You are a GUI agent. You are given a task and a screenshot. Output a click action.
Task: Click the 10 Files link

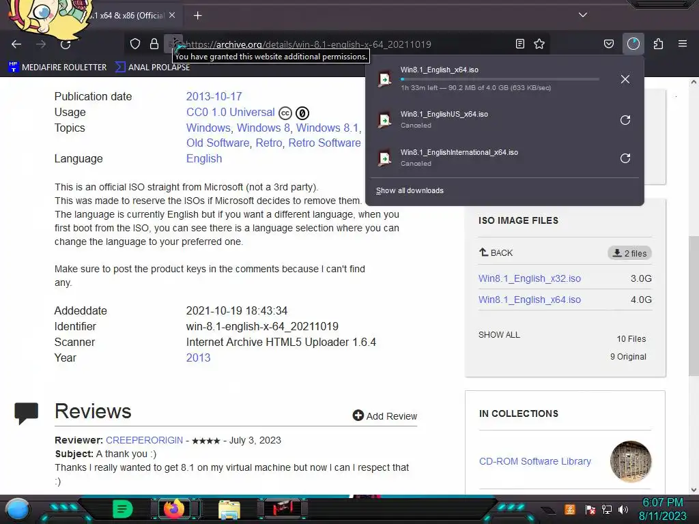[631, 339]
